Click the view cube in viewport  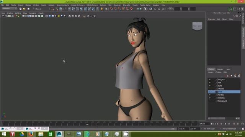pyautogui.click(x=198, y=26)
